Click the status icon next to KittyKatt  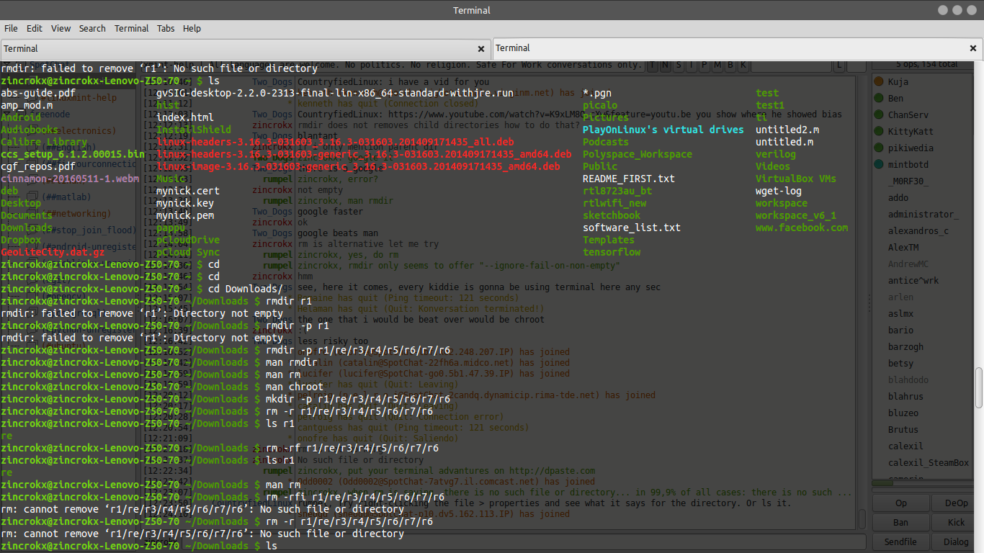(x=879, y=131)
